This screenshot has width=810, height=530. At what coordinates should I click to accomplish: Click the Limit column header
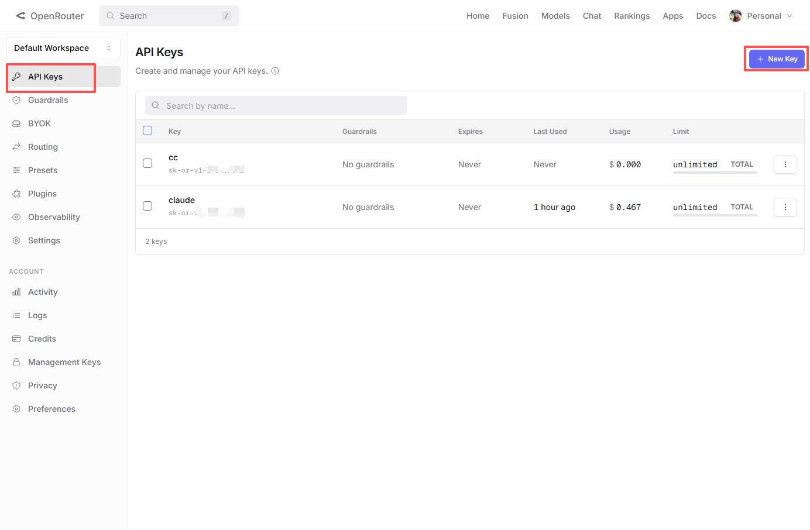[x=681, y=132]
